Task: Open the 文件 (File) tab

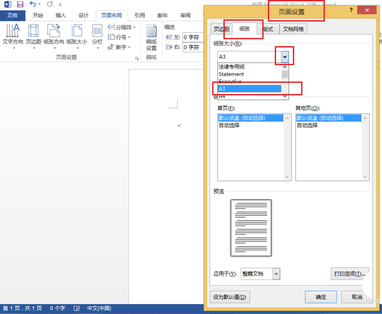Action: [12, 15]
